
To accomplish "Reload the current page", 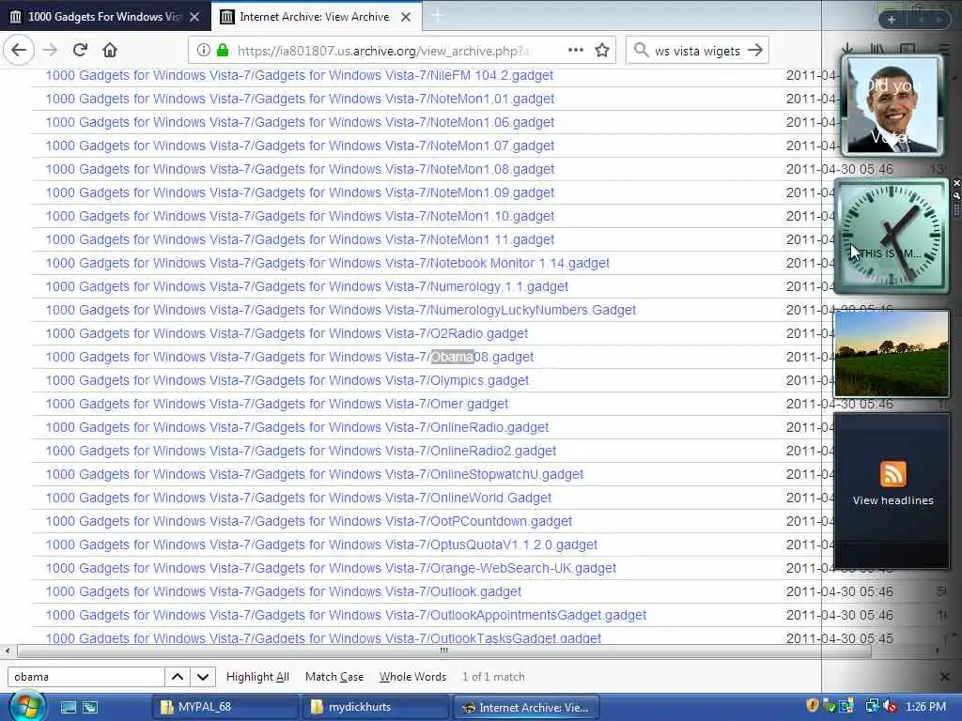I will point(80,51).
